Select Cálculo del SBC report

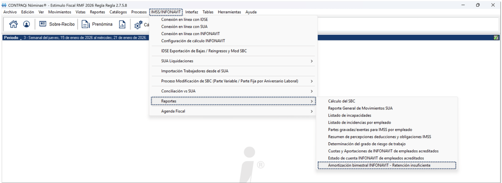tap(341, 101)
